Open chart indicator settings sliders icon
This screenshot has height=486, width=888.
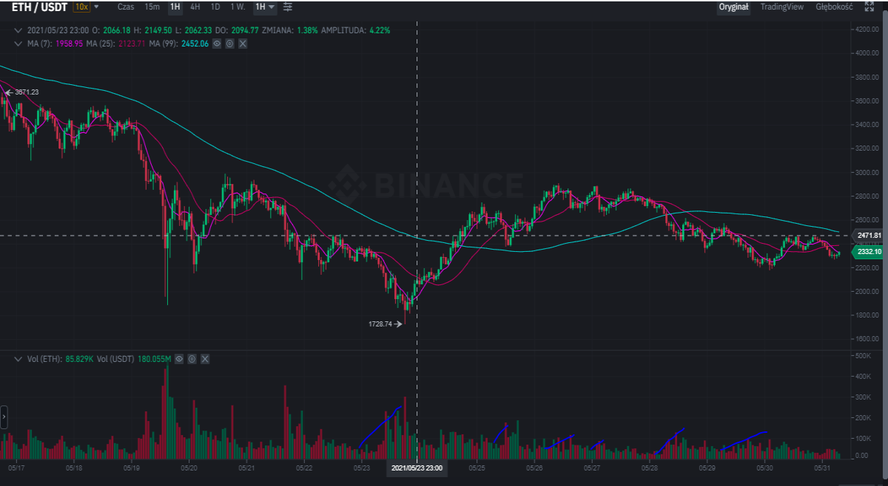tap(288, 7)
